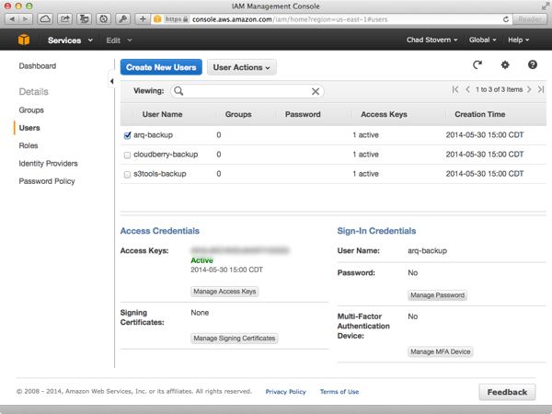Expand the Chad Stovern account menu
This screenshot has height=414, width=552.
pos(432,40)
